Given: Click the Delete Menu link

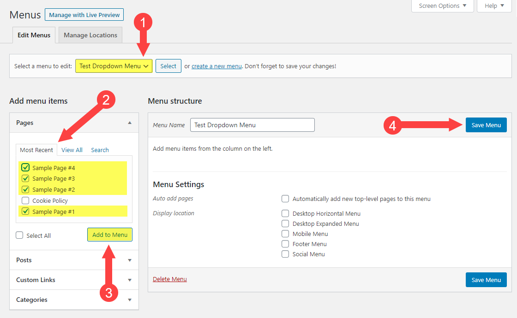Looking at the screenshot, I should 170,279.
